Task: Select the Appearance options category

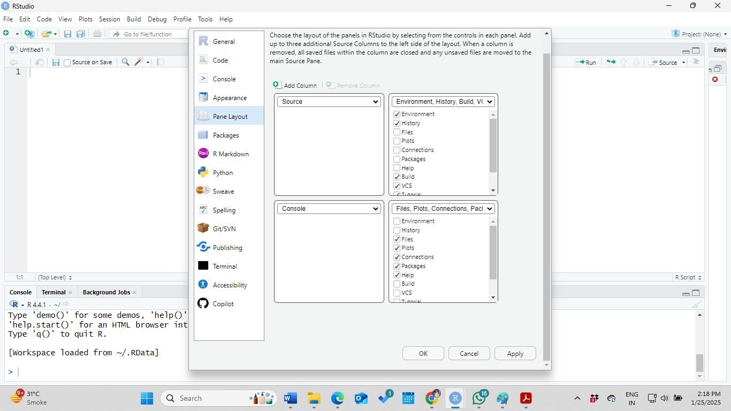Action: click(229, 98)
